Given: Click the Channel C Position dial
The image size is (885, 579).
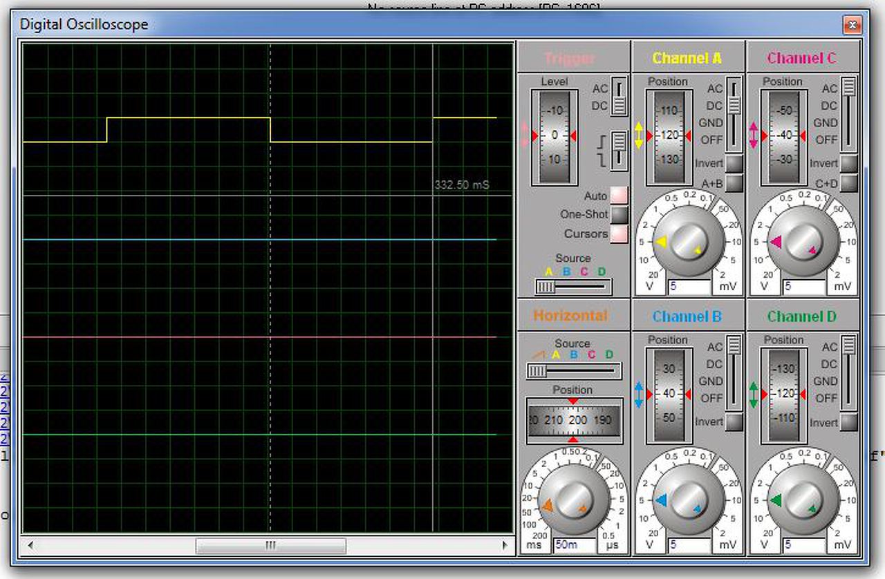Looking at the screenshot, I should [x=783, y=136].
